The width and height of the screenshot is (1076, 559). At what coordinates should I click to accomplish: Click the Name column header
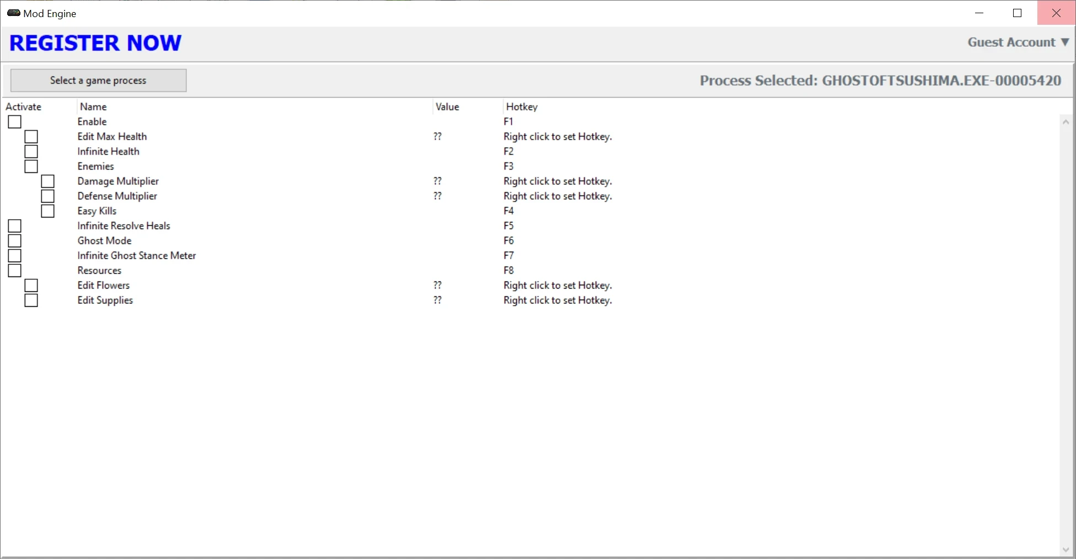point(93,107)
